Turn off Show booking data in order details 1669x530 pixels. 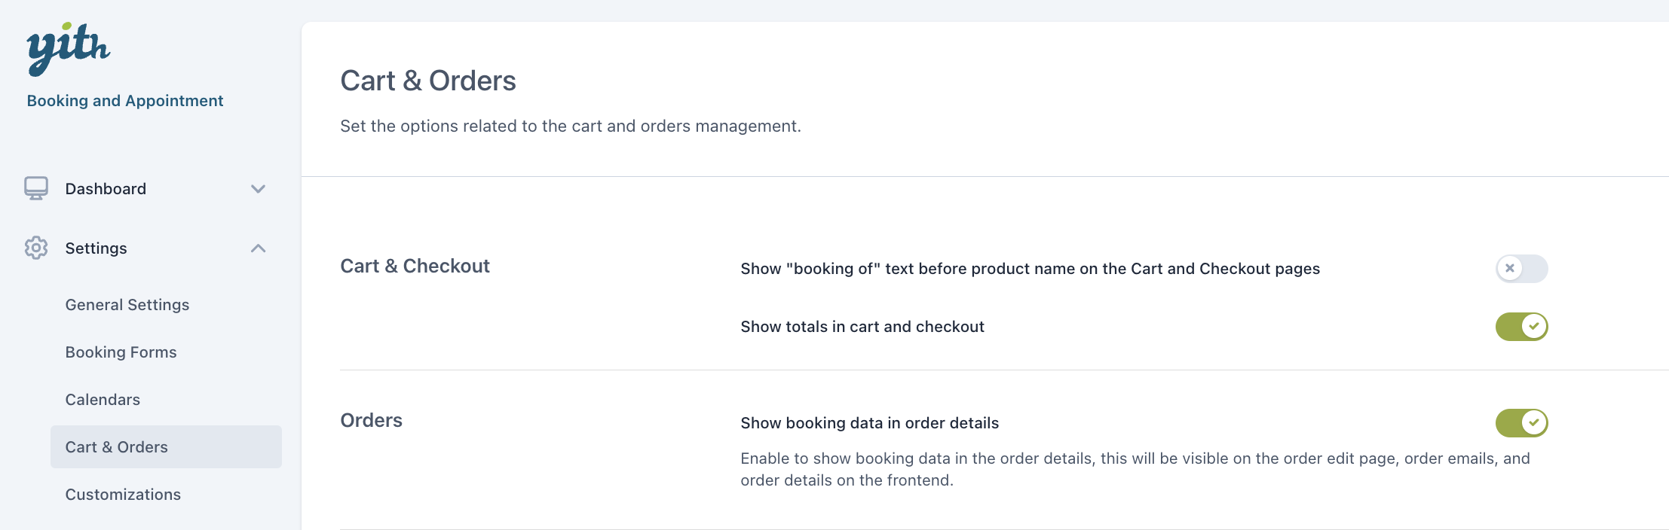coord(1521,423)
